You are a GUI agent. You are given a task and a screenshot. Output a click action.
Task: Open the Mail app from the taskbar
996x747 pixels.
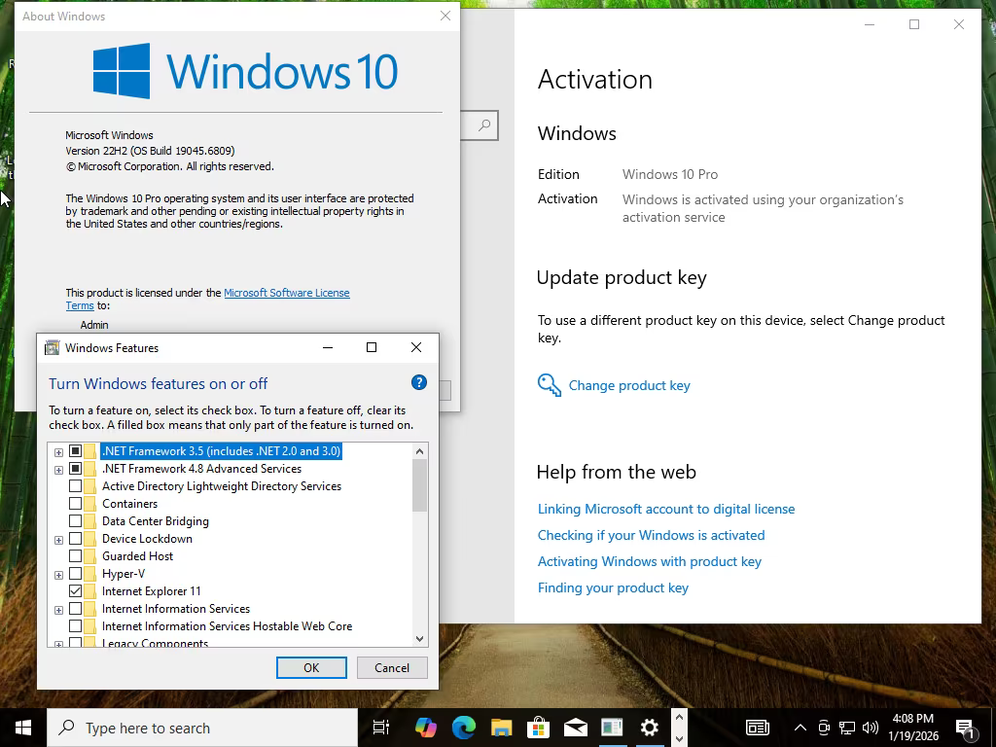pyautogui.click(x=575, y=728)
